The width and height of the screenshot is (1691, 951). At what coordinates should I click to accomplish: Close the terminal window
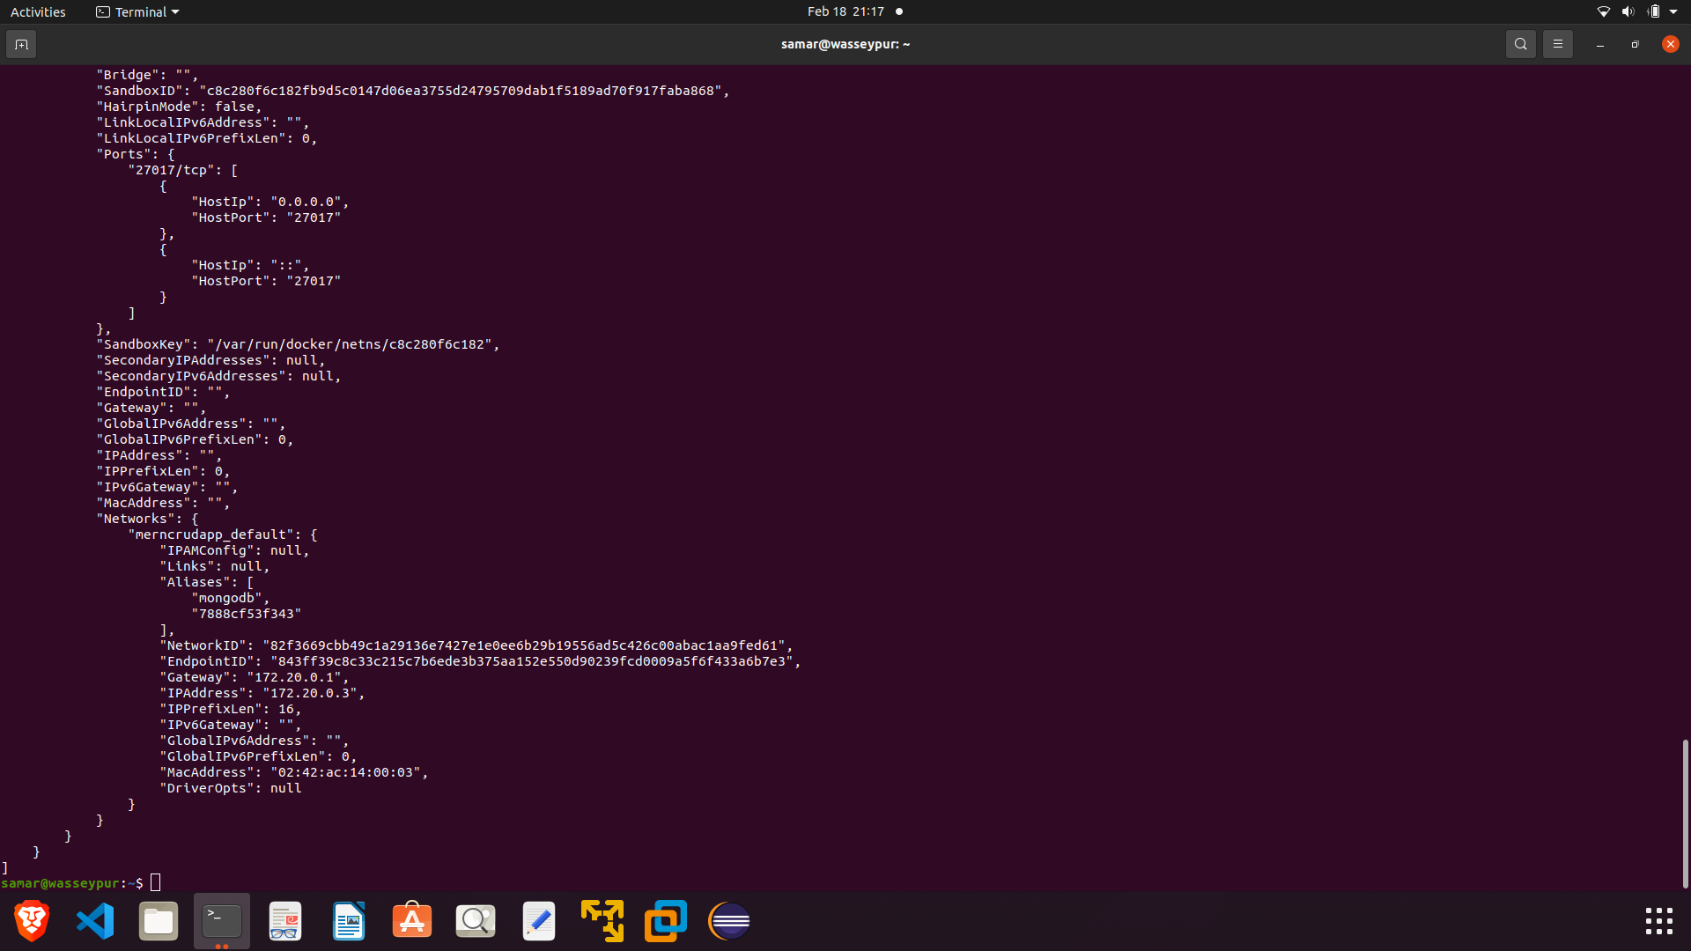click(x=1670, y=44)
